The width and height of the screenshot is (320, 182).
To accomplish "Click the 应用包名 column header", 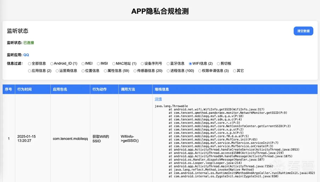I will (x=70, y=89).
